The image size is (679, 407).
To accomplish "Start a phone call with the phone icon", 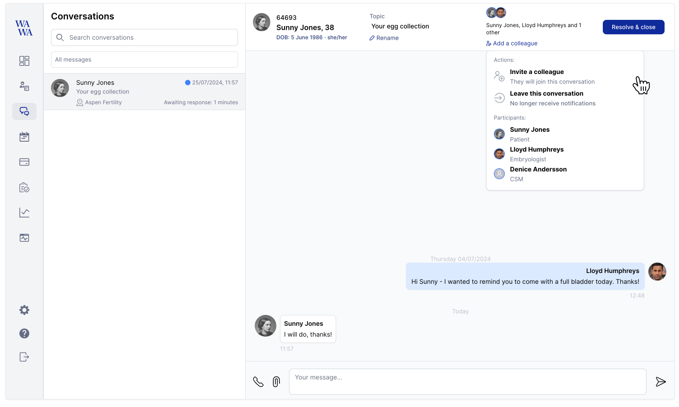I will (258, 382).
